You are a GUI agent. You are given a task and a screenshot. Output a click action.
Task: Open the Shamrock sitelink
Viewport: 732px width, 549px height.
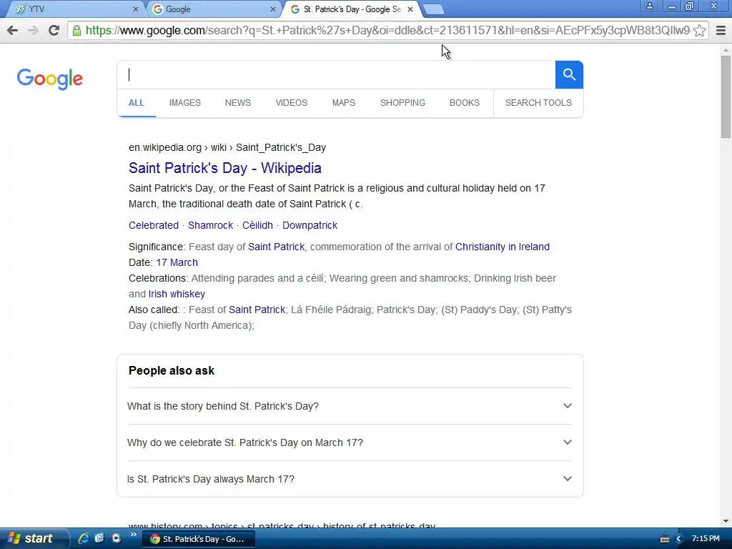click(211, 225)
